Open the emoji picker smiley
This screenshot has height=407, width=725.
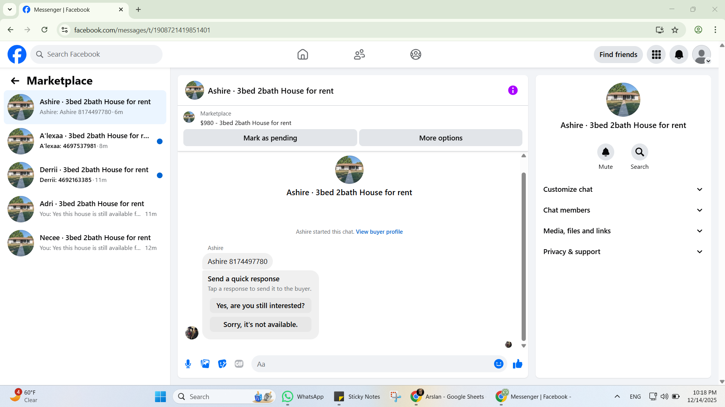click(499, 364)
